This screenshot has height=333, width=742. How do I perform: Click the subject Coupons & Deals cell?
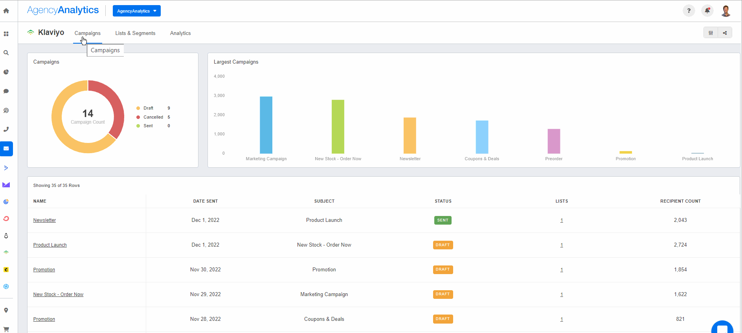pyautogui.click(x=324, y=319)
